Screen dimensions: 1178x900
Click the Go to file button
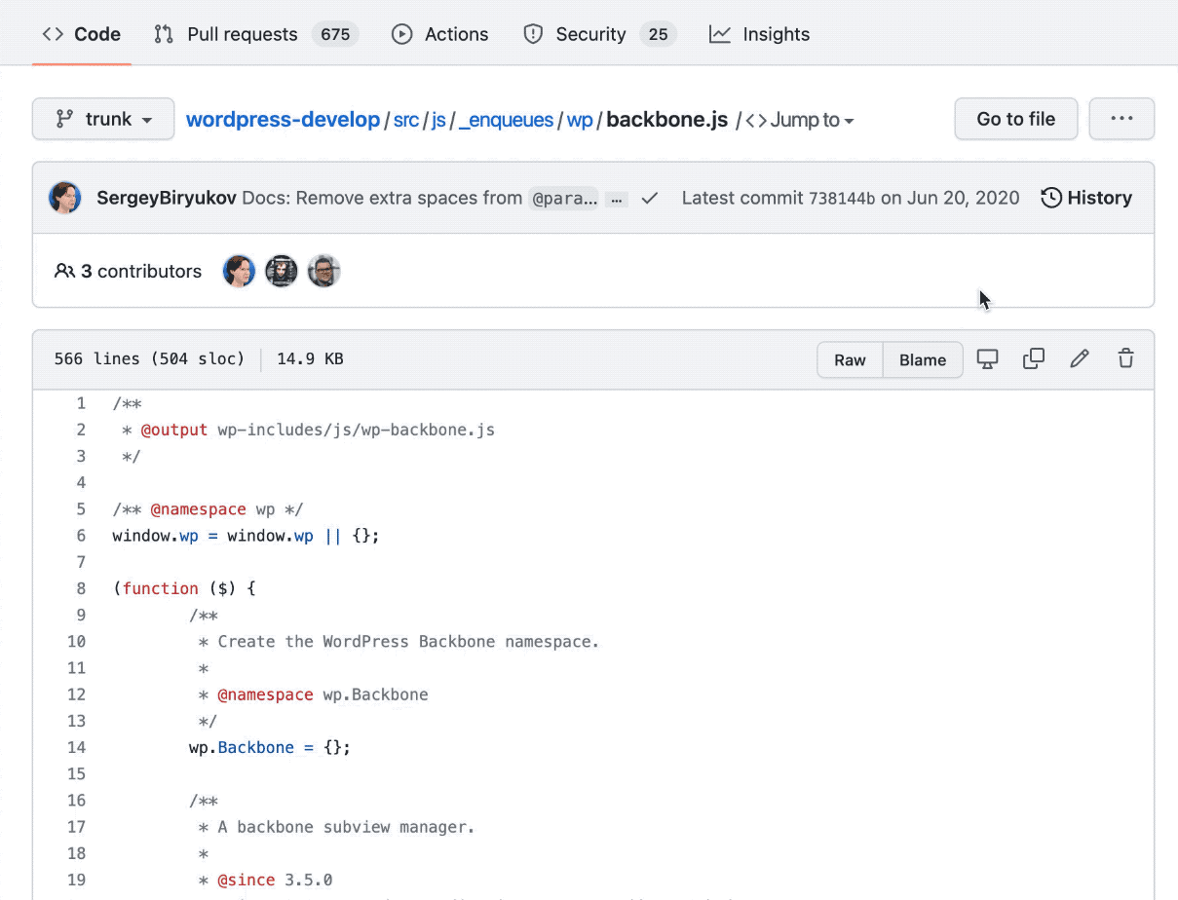click(x=1016, y=119)
